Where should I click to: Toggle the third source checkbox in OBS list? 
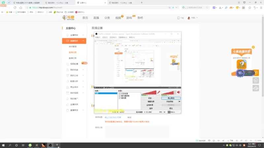120,98
